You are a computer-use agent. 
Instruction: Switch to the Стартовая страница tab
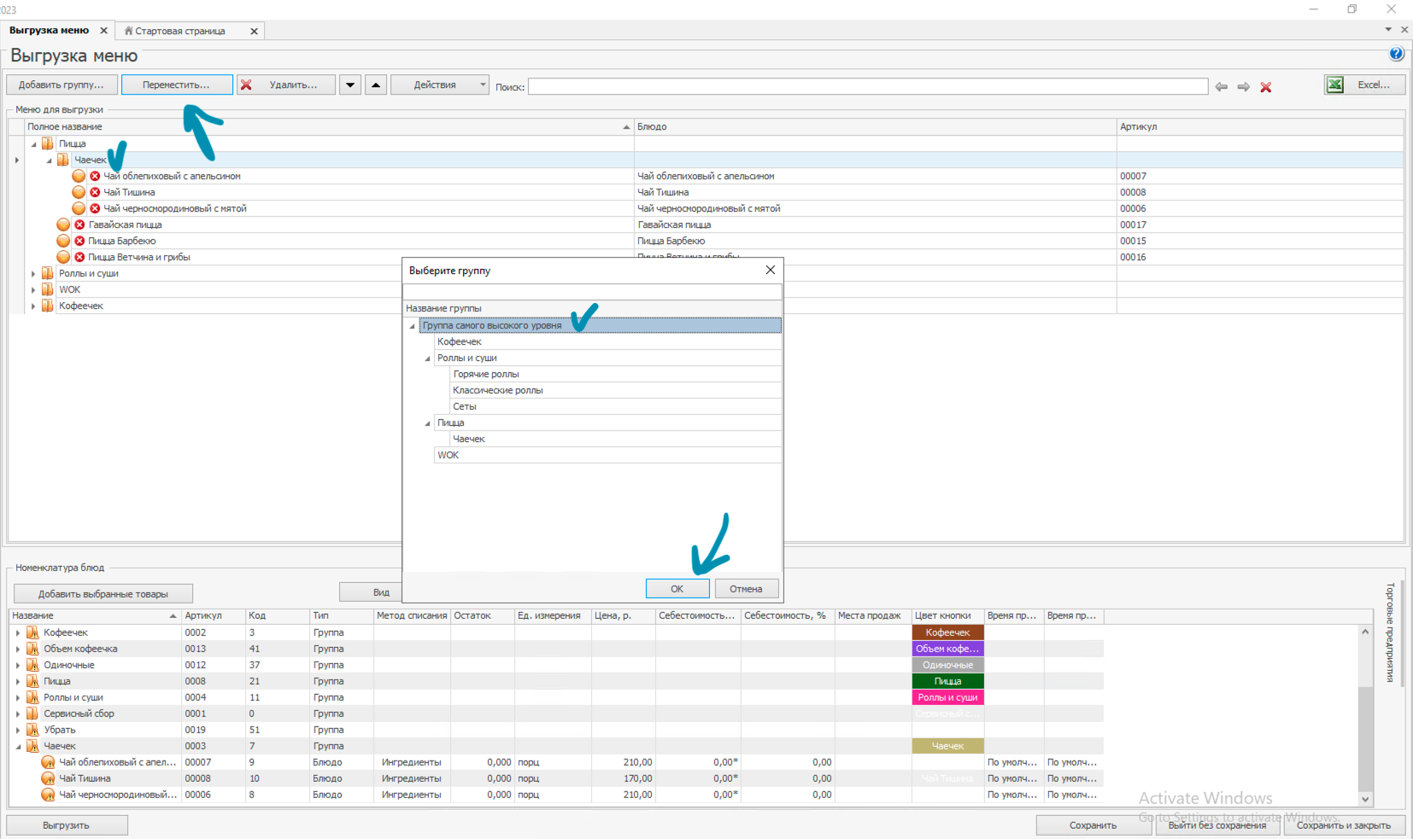pos(180,31)
